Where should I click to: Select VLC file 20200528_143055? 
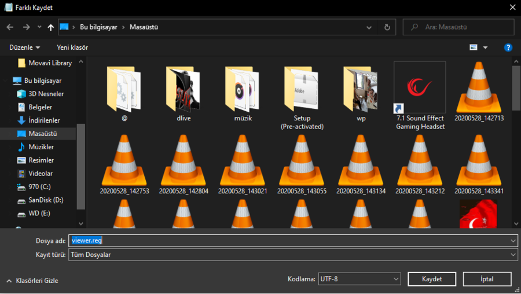(302, 164)
